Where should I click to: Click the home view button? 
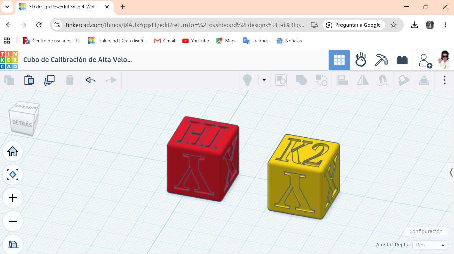(13, 151)
